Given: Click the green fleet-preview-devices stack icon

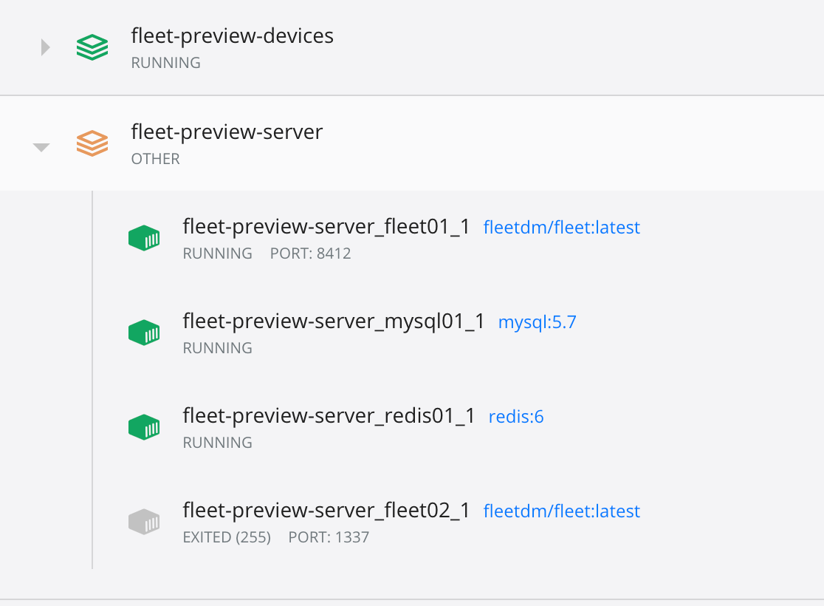Looking at the screenshot, I should (92, 47).
